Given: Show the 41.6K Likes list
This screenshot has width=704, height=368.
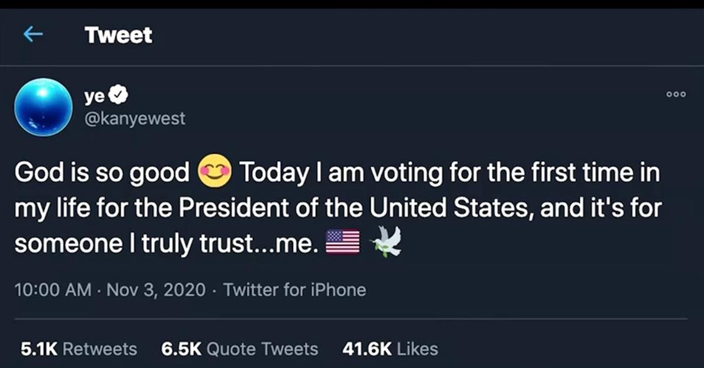Looking at the screenshot, I should [390, 349].
